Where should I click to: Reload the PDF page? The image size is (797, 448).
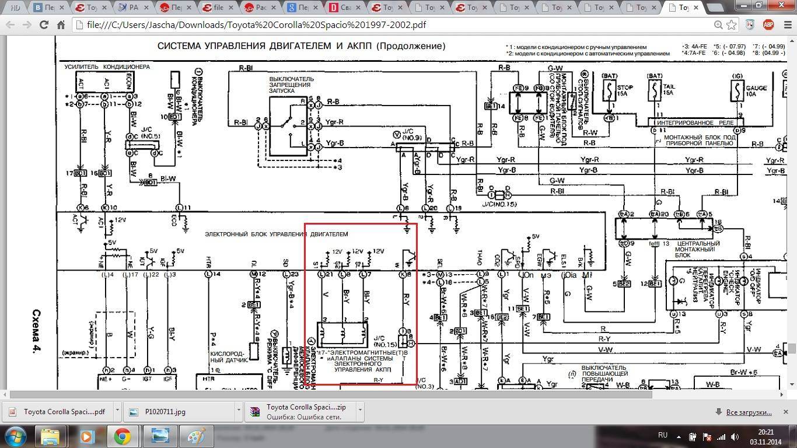[x=44, y=25]
